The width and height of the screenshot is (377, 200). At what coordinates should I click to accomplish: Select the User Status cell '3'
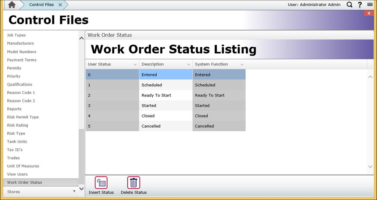point(112,105)
